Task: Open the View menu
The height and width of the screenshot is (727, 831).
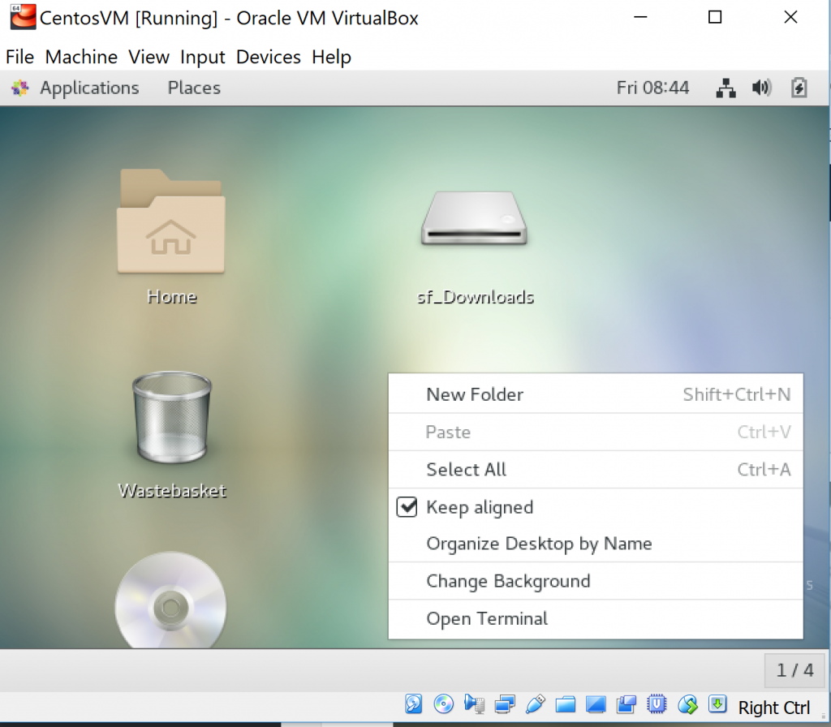Action: 149,57
